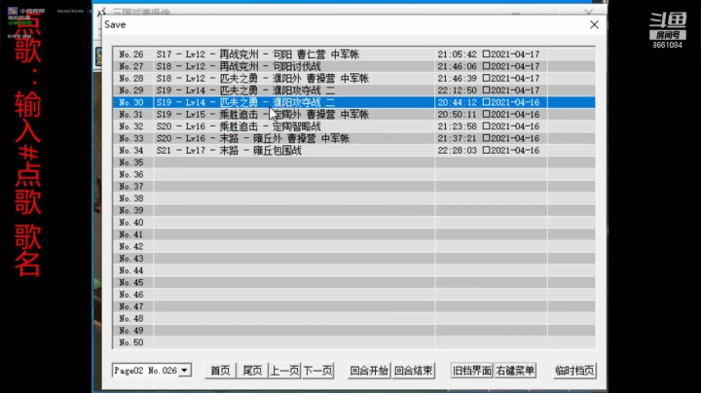701x393 pixels.
Task: Select empty save slot No. 49
Action: [x=353, y=331]
